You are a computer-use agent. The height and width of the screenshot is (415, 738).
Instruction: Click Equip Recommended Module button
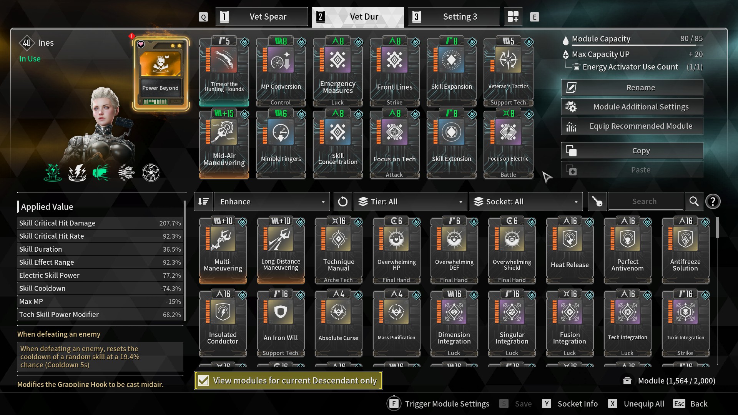[x=632, y=126]
